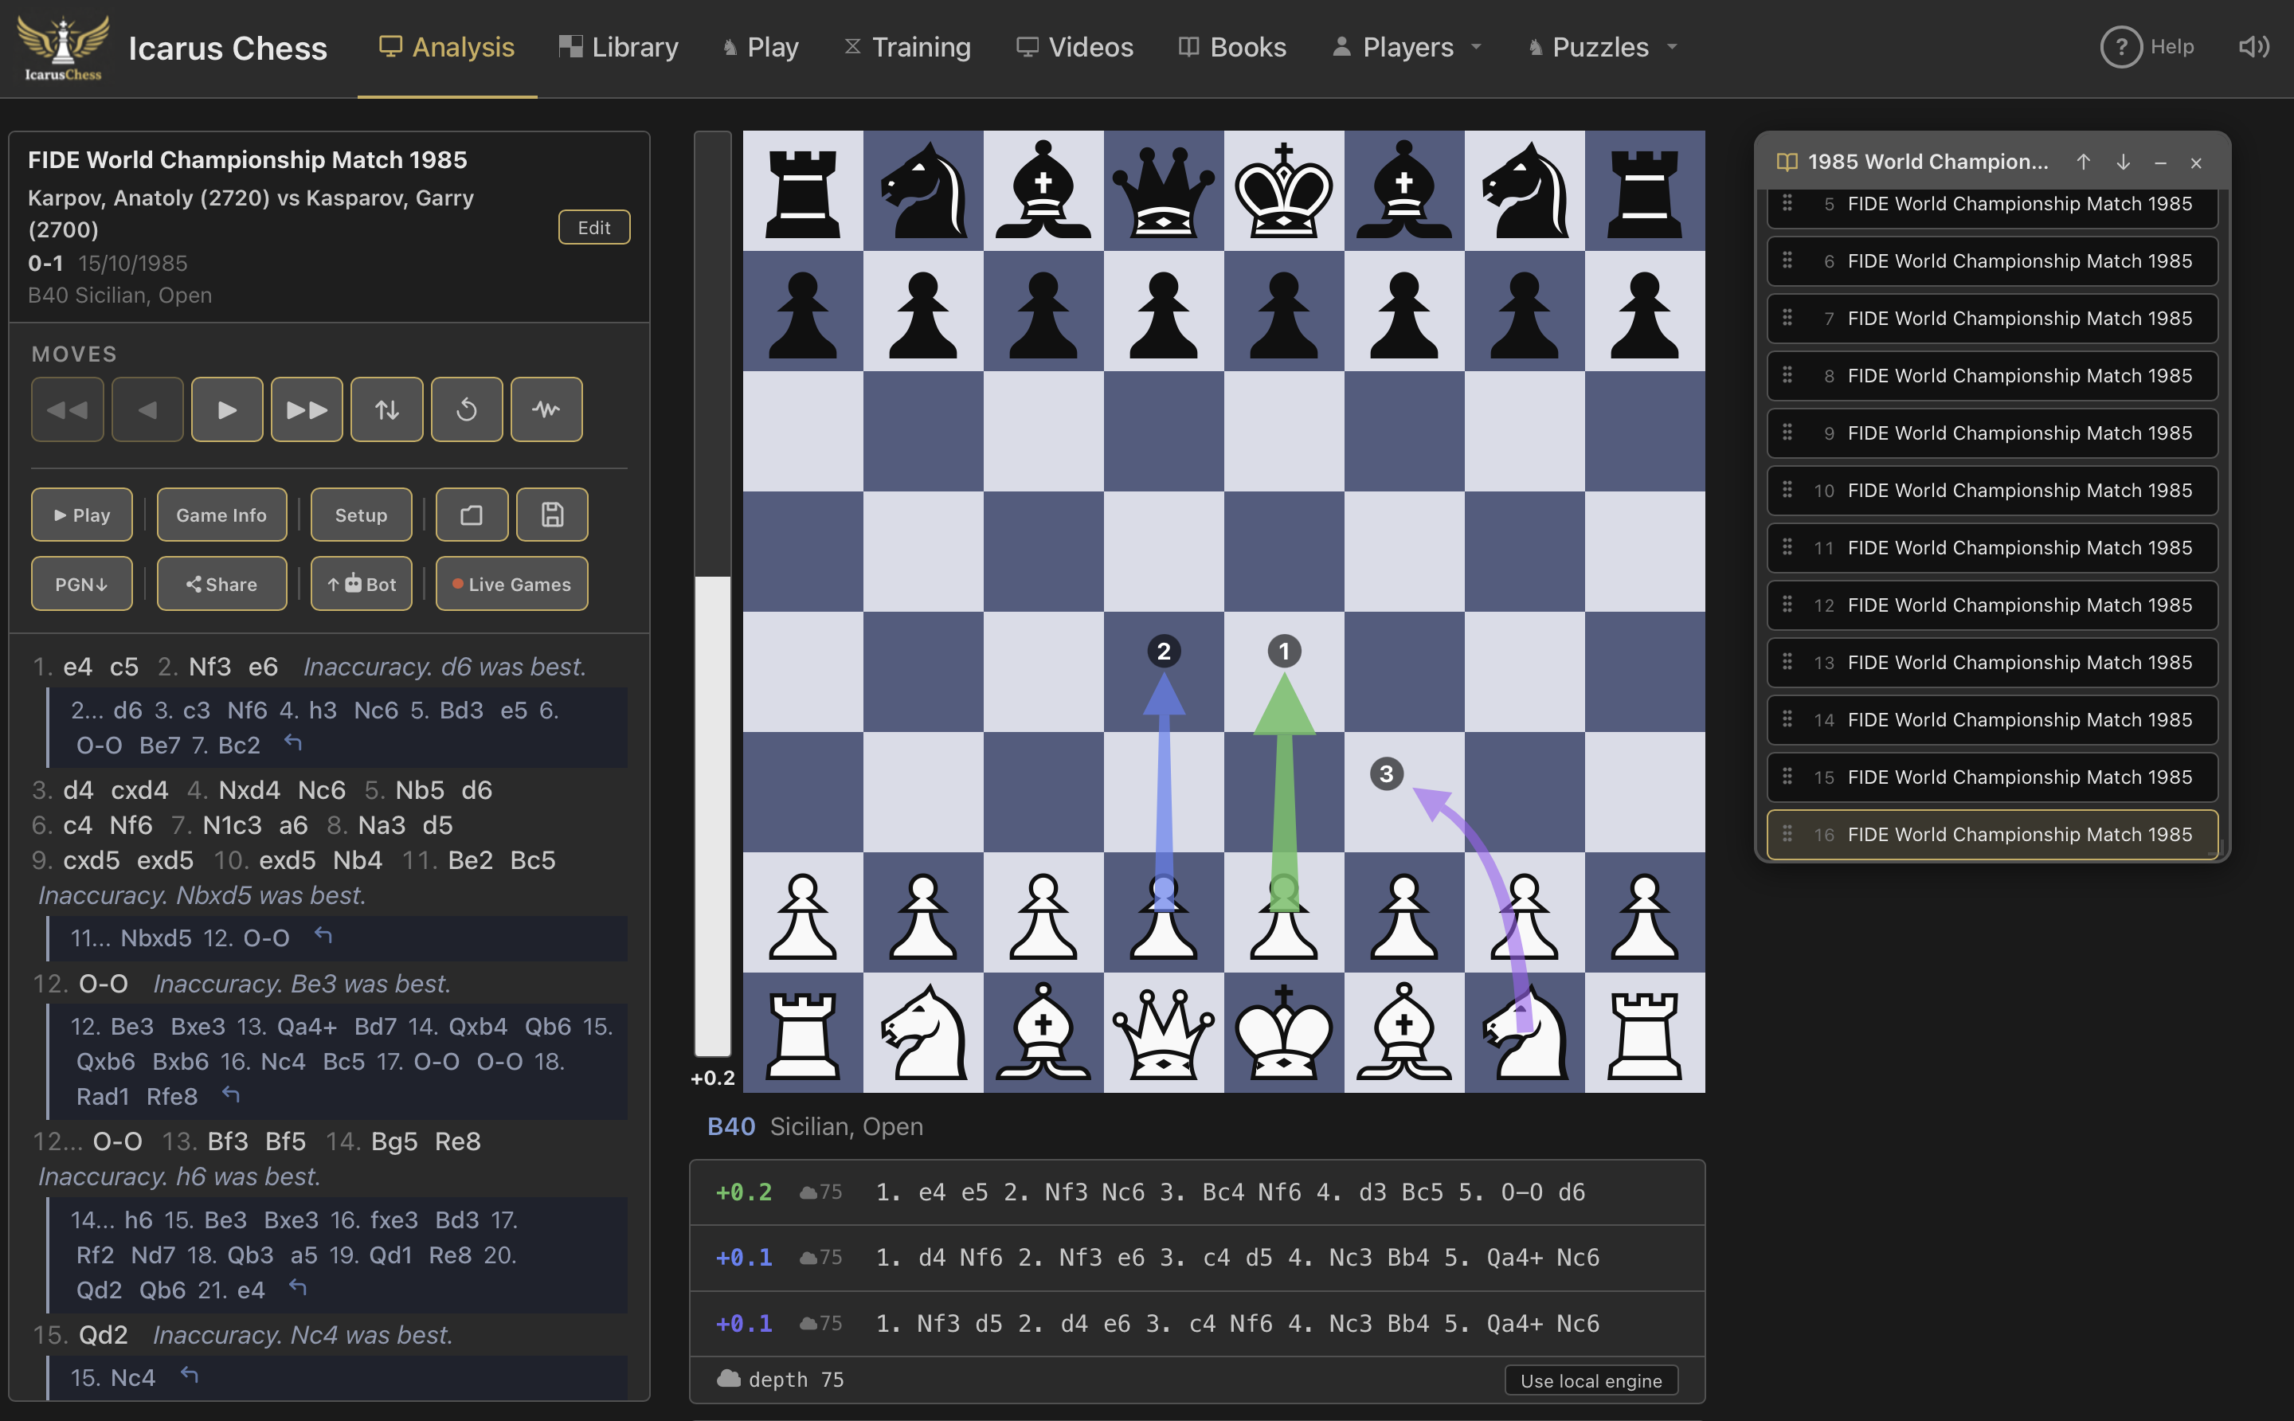
Task: Flip the board orientation icon
Action: (386, 409)
